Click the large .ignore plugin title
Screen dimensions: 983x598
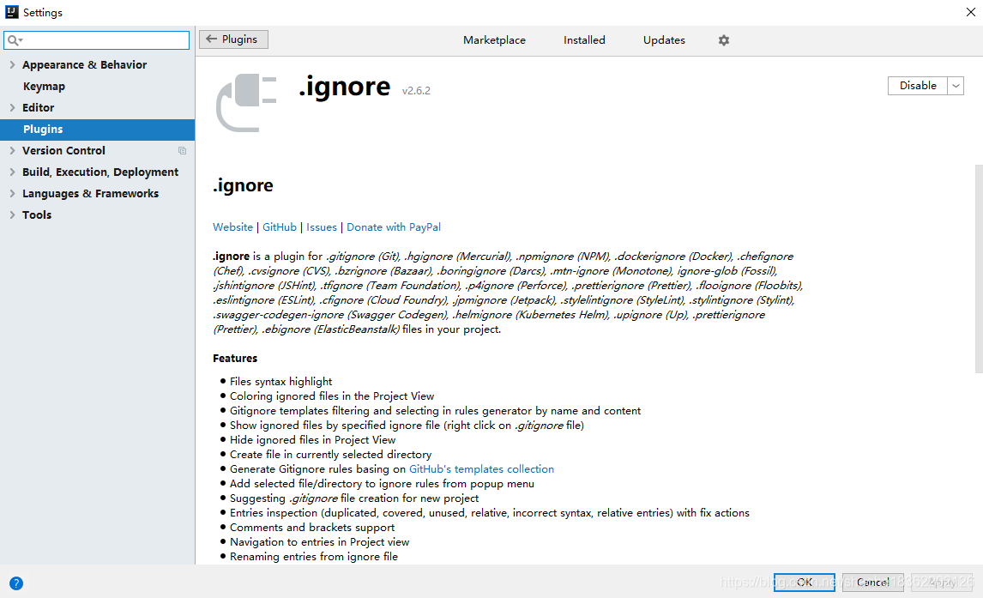coord(344,88)
